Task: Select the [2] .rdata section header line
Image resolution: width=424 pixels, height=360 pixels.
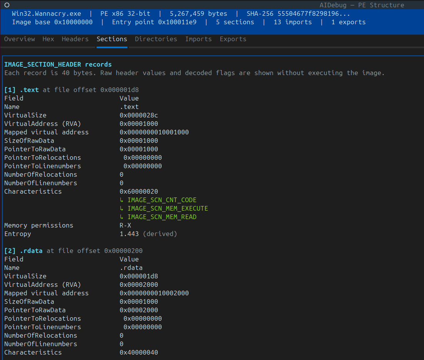Action: tap(73, 251)
